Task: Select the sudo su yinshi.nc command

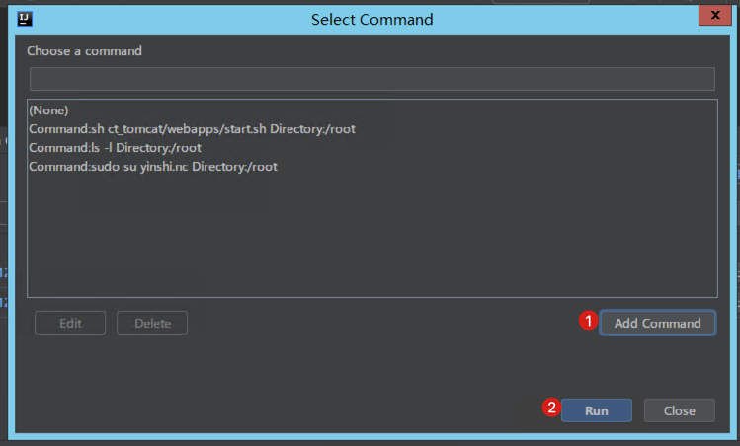Action: tap(153, 167)
